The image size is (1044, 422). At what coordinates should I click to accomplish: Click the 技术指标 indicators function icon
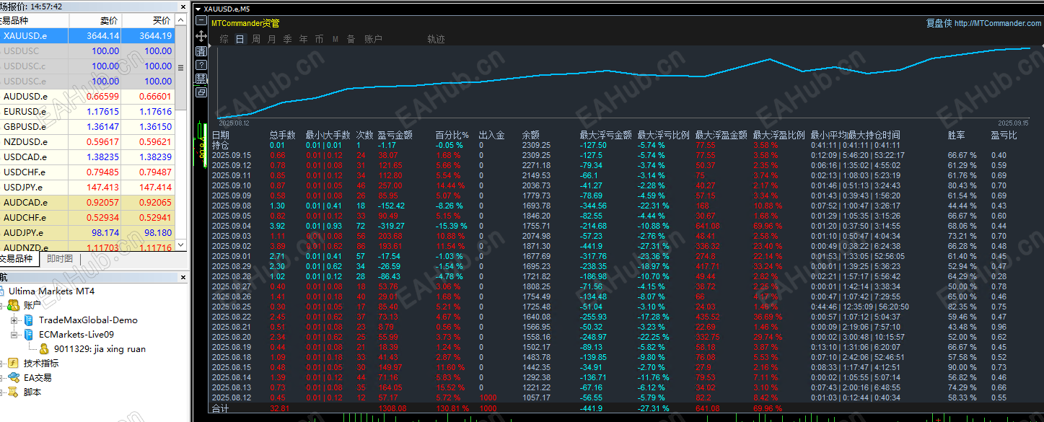coord(14,363)
